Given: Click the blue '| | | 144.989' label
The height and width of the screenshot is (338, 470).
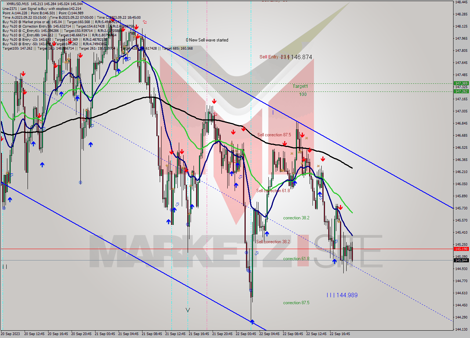Looking at the screenshot, I should pos(342,295).
